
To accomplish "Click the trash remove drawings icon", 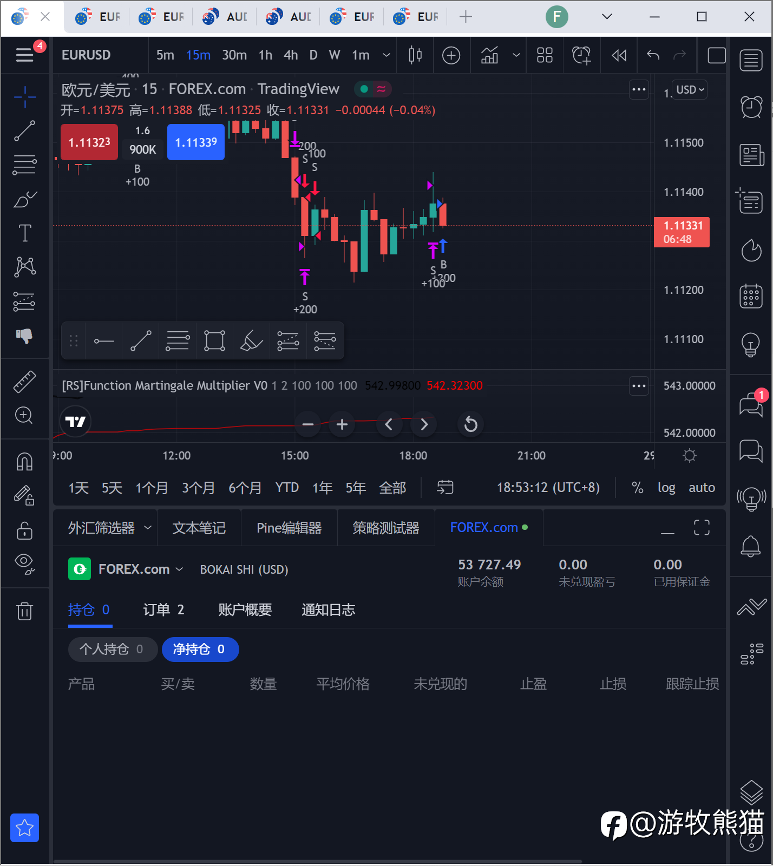I will pyautogui.click(x=25, y=611).
